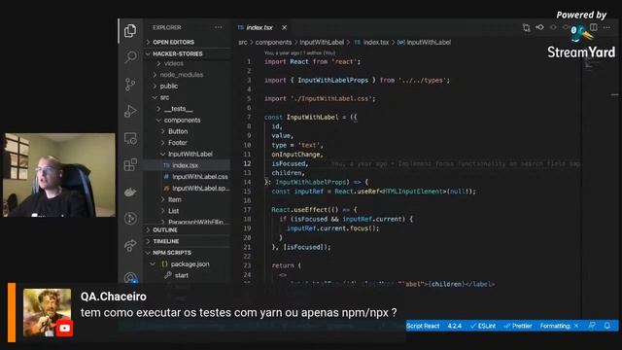622x350 pixels.
Task: Click the TypeScript version 4.2.4 in the status bar
Action: pos(454,326)
